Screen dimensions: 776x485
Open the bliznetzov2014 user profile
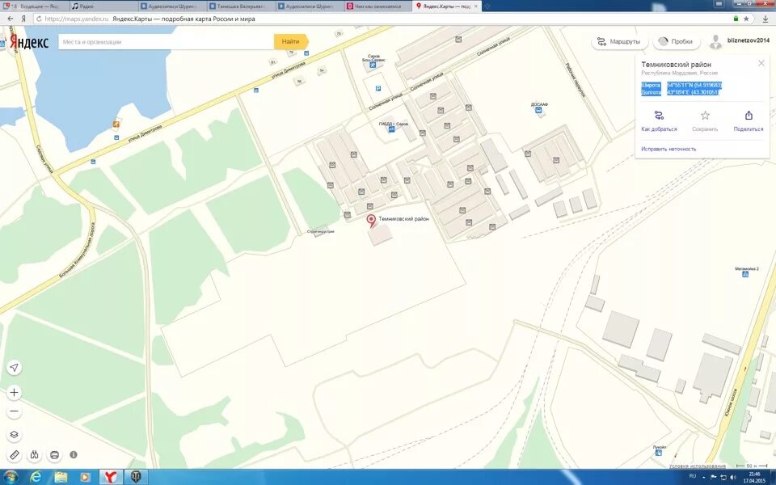point(740,41)
